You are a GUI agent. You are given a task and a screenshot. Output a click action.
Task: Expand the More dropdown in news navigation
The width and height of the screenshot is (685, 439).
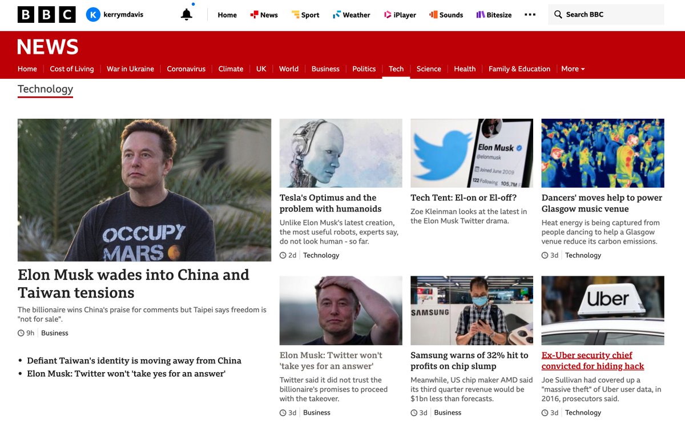pyautogui.click(x=573, y=69)
